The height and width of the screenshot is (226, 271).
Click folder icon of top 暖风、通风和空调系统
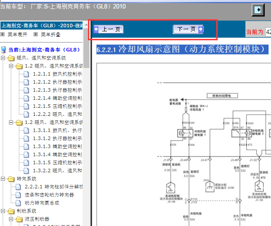click(x=11, y=58)
